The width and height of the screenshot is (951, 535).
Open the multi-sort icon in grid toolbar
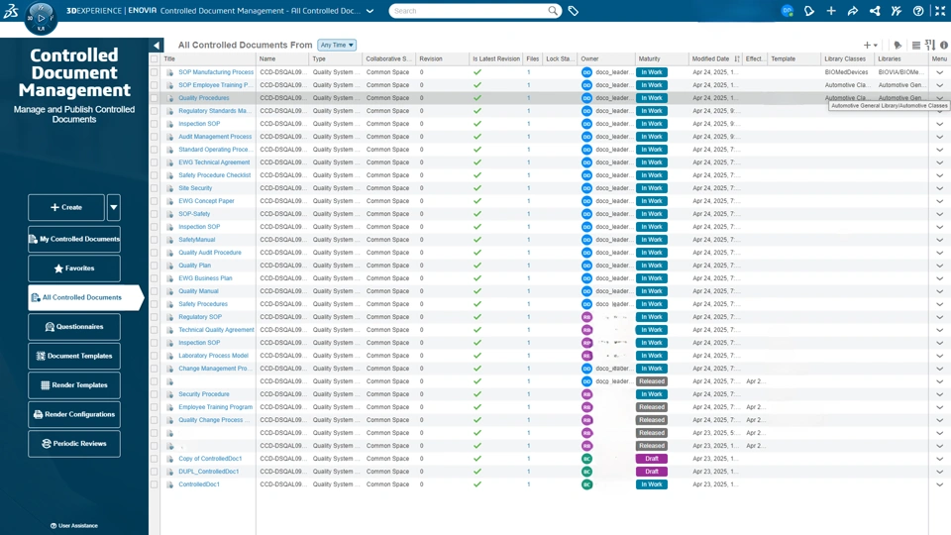[930, 45]
